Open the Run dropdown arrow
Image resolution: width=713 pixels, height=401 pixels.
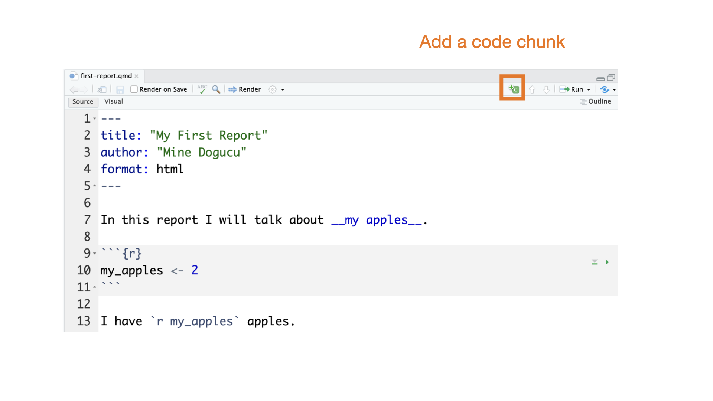pyautogui.click(x=589, y=89)
